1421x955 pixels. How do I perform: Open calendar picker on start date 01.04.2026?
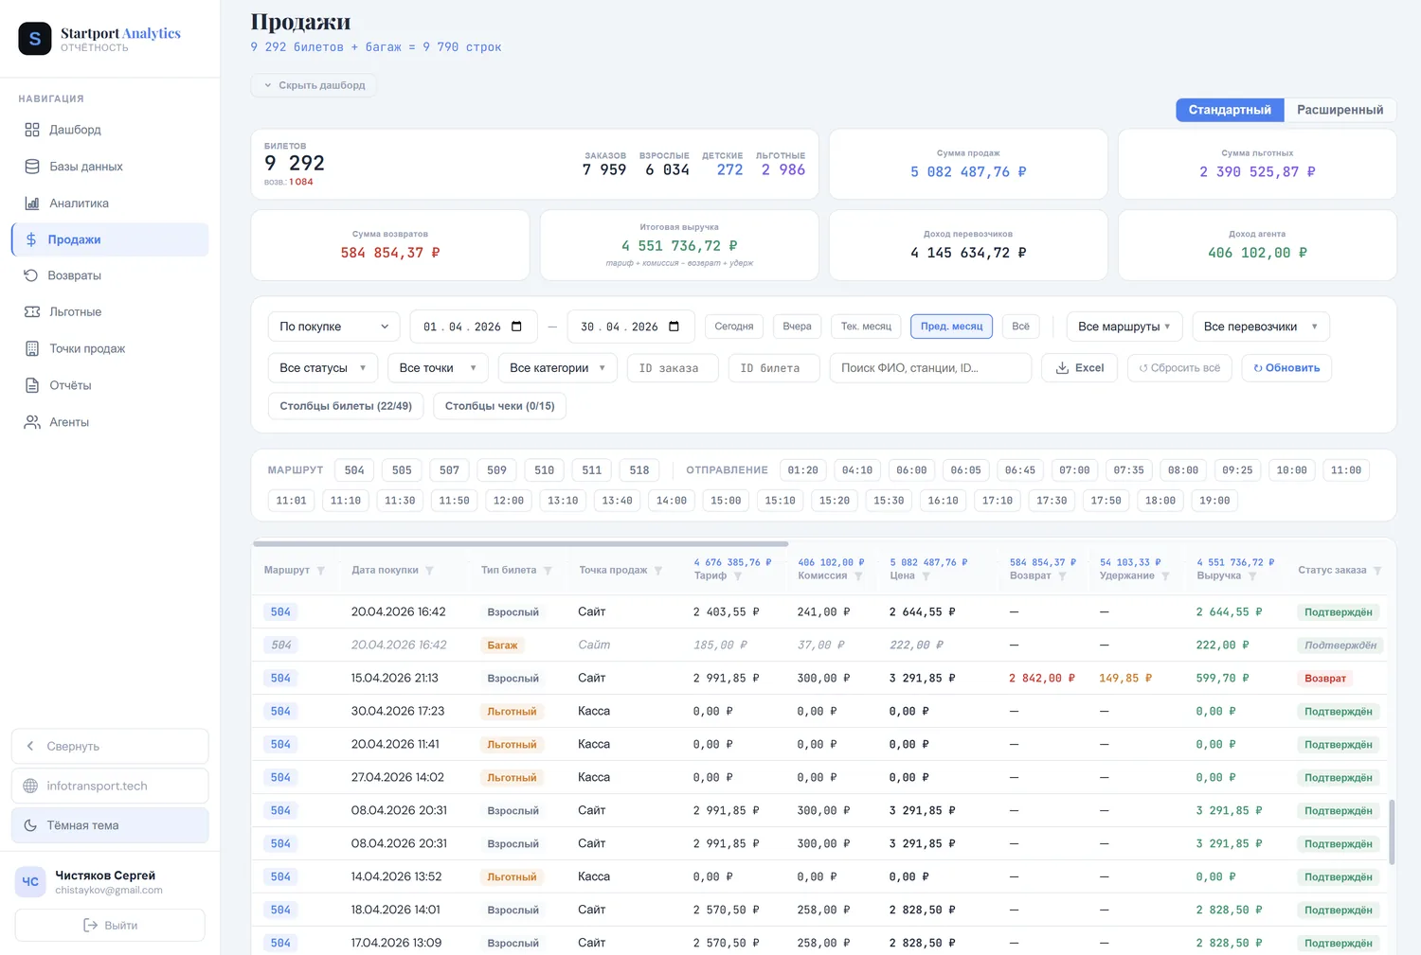[516, 327]
